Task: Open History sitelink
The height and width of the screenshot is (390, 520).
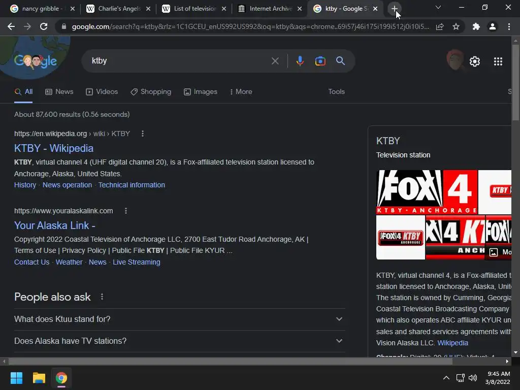Action: click(x=25, y=185)
